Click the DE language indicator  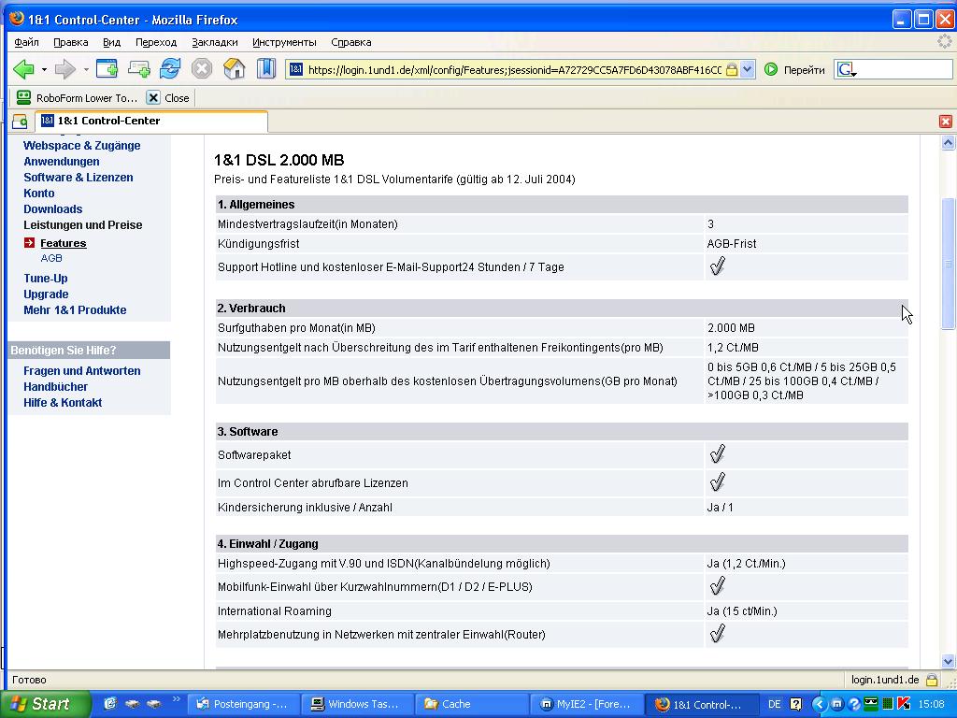774,704
